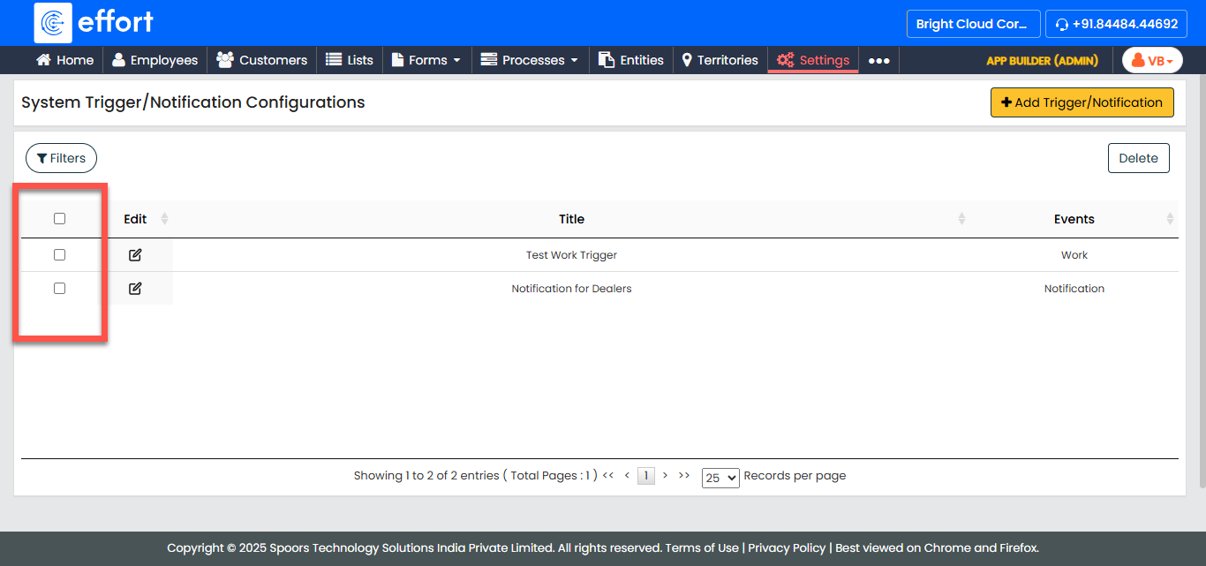Open the Filters panel

pyautogui.click(x=61, y=158)
